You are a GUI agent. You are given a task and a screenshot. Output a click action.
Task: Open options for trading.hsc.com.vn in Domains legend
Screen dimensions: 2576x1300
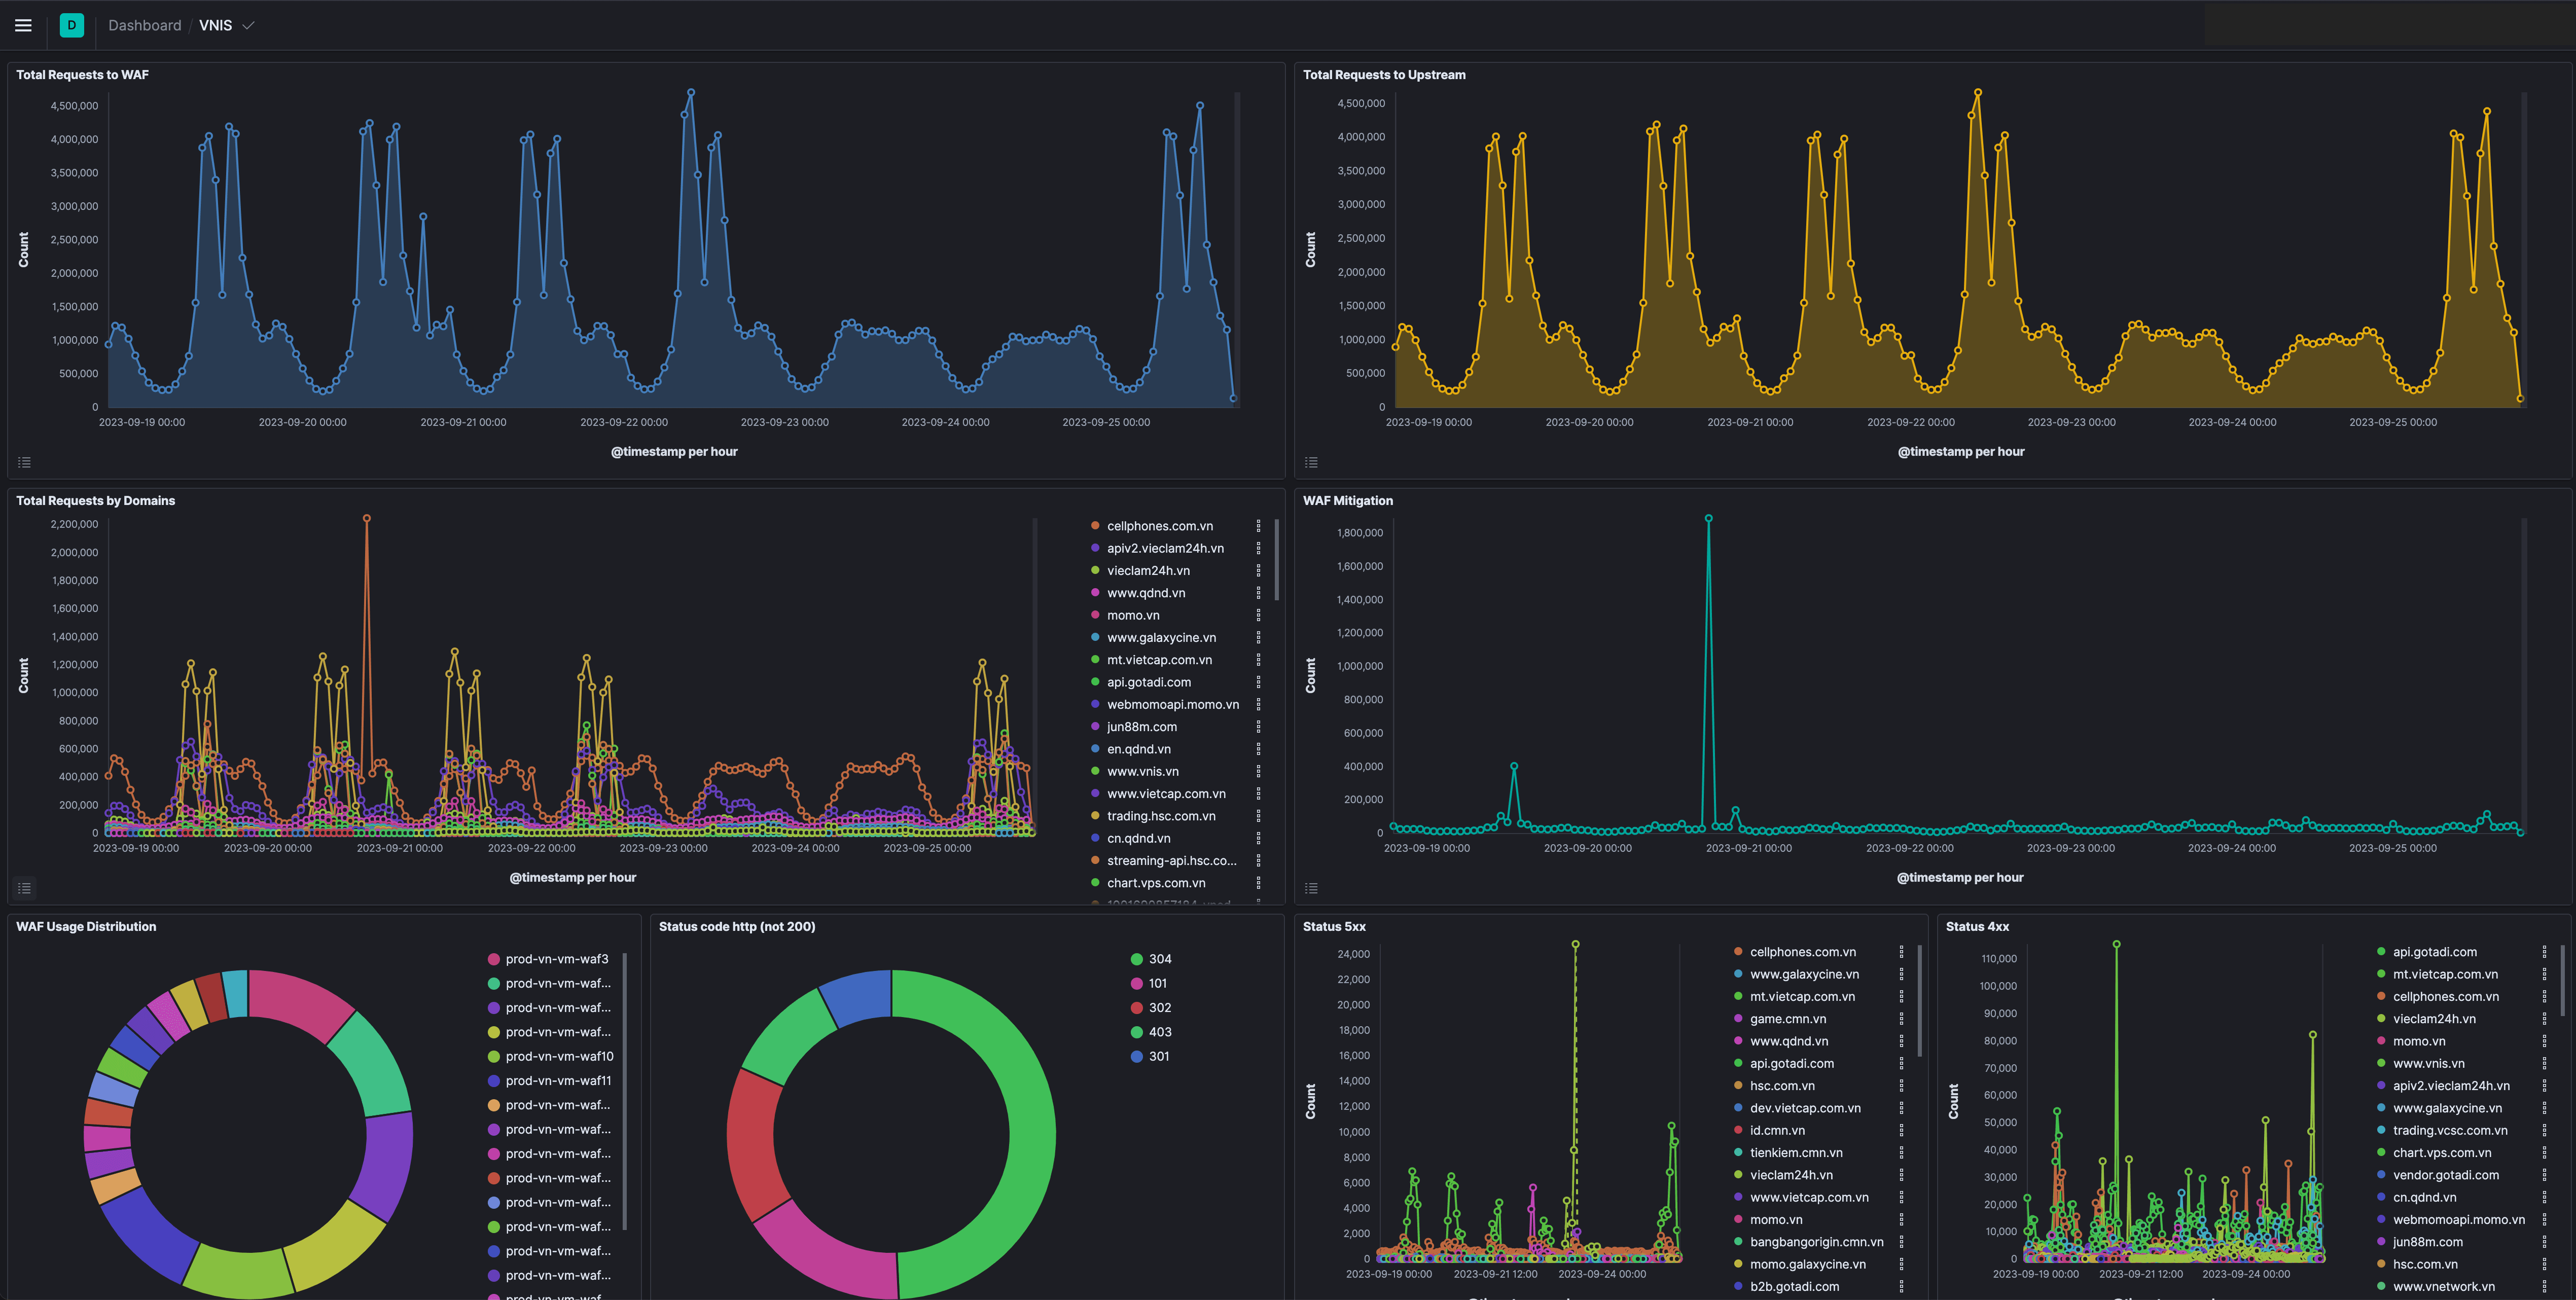(x=1258, y=816)
